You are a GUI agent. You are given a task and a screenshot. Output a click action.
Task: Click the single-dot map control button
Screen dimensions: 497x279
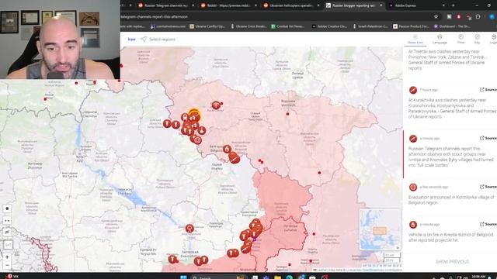pos(7,208)
